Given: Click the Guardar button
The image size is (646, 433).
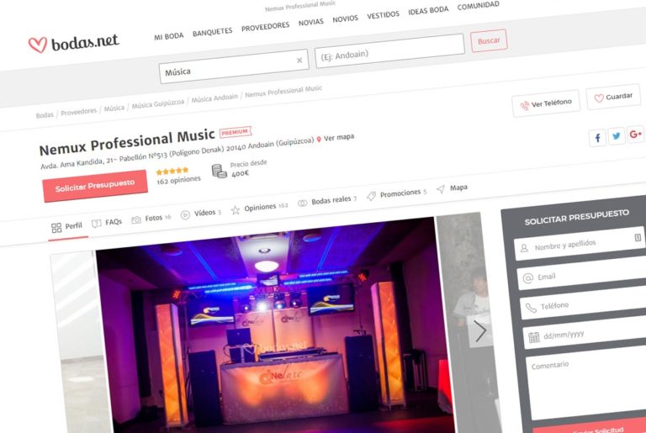Looking at the screenshot, I should pyautogui.click(x=613, y=97).
